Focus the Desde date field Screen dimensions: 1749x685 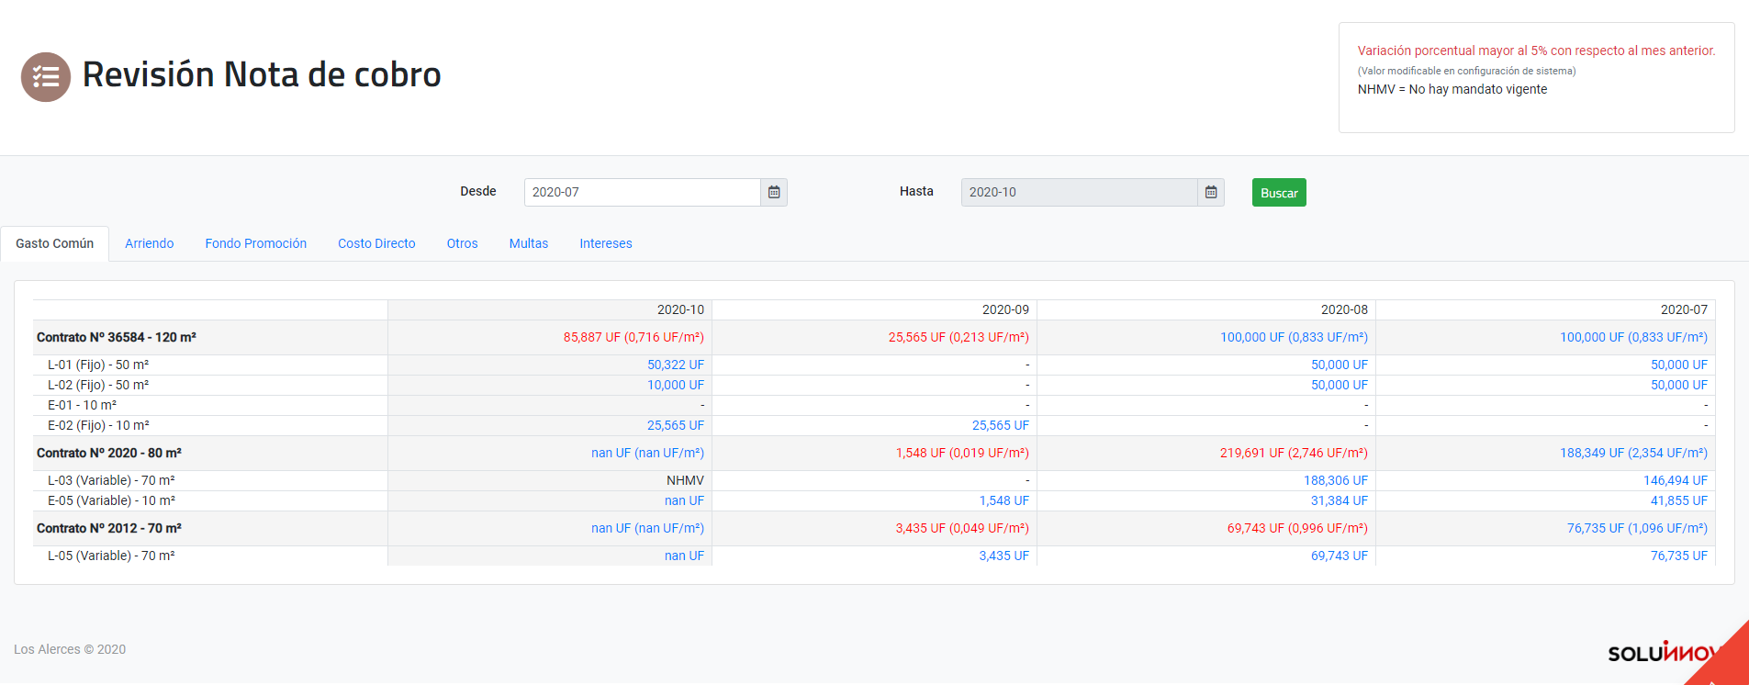pyautogui.click(x=642, y=192)
